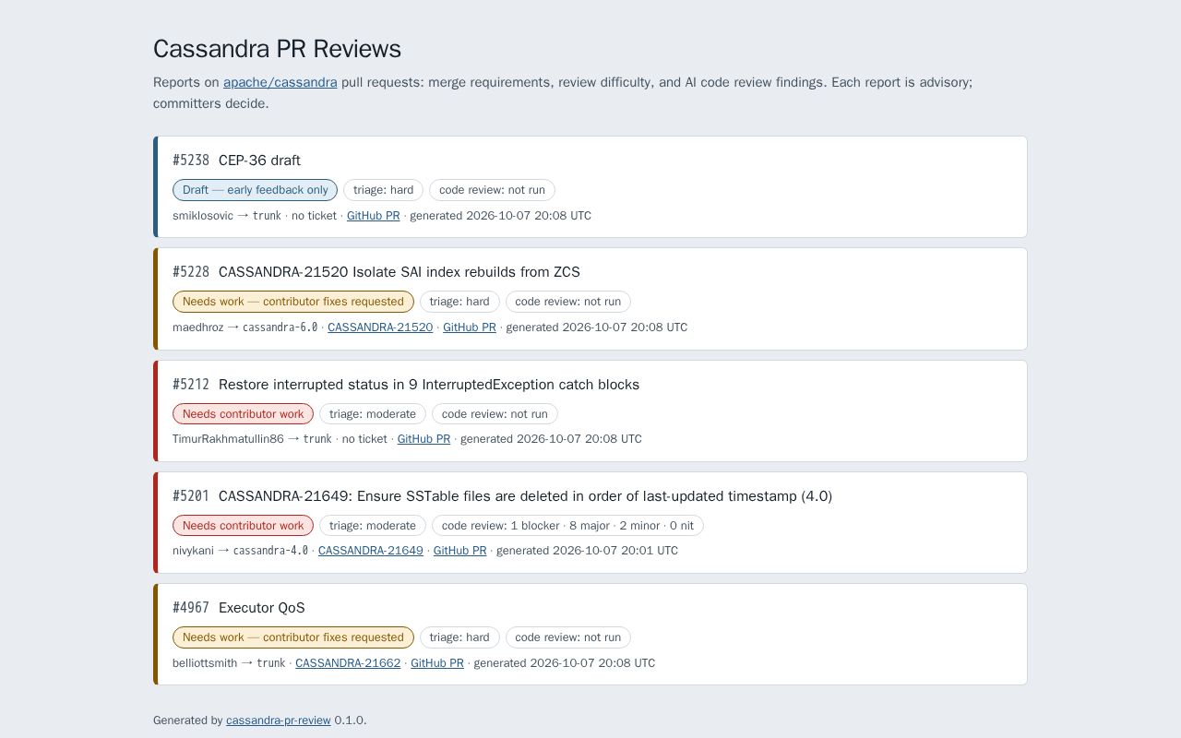Click 'code review: not run' pill on #4967
Screen dimensions: 1181x738
(x=568, y=637)
